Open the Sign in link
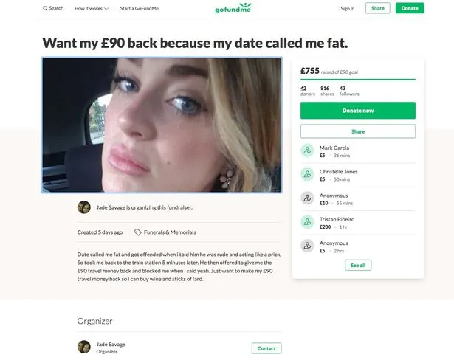This screenshot has width=454, height=363. coord(348,8)
